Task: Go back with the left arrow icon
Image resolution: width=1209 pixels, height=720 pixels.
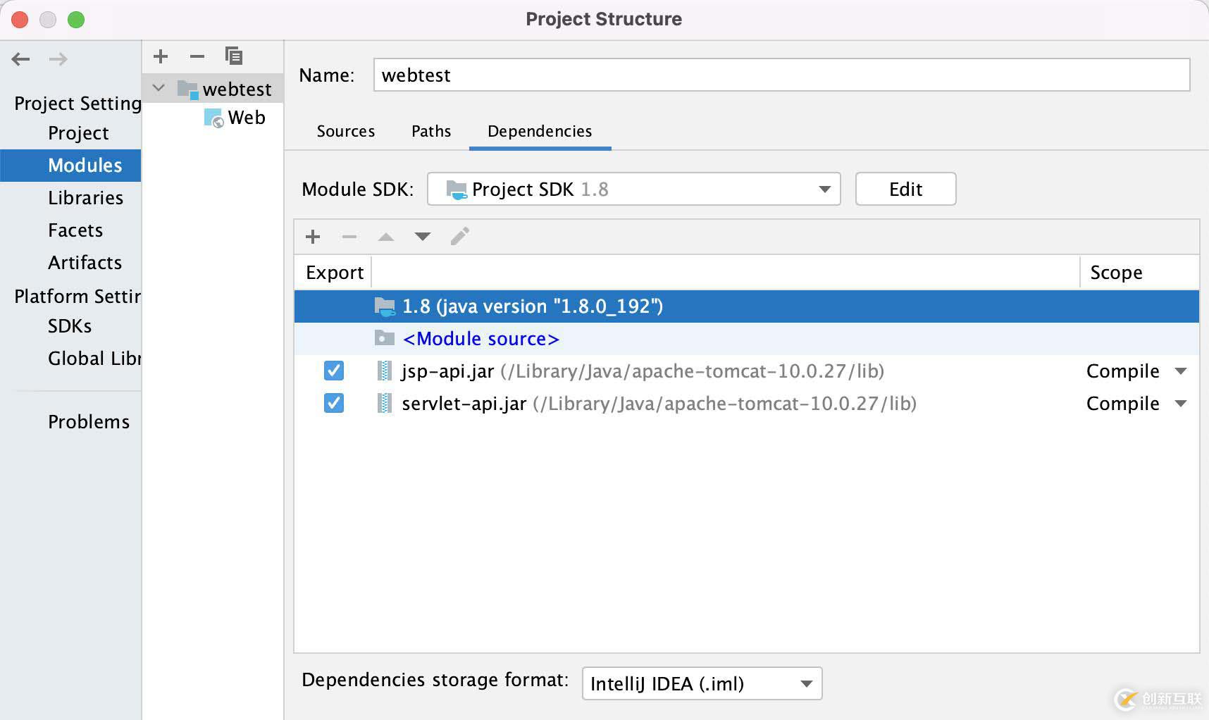Action: 20,59
